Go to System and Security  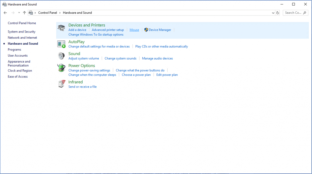tap(22, 32)
